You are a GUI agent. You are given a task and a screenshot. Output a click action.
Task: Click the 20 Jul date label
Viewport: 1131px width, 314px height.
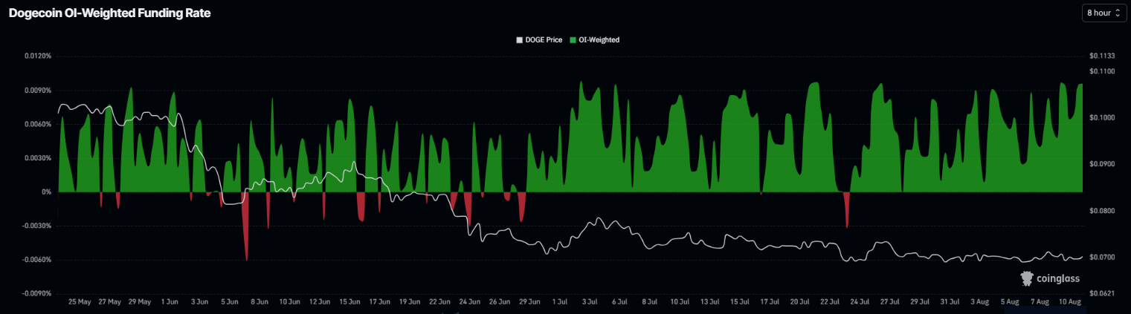[x=800, y=302]
